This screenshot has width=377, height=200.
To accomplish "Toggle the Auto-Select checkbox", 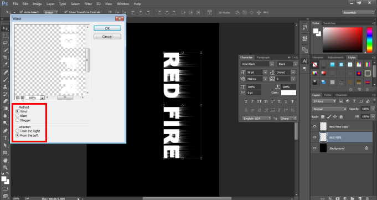I will pos(21,12).
